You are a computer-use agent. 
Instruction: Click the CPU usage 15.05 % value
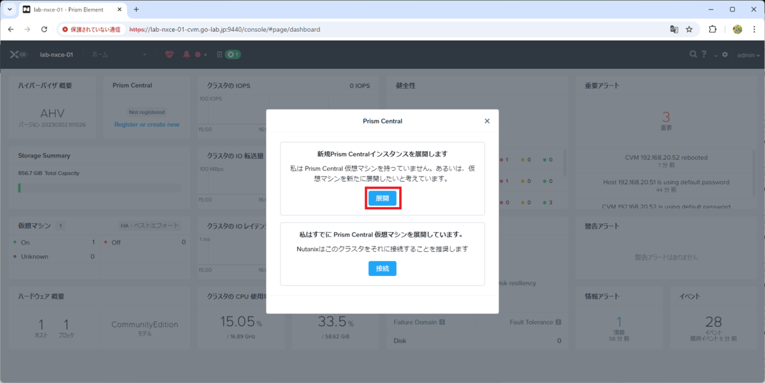241,321
